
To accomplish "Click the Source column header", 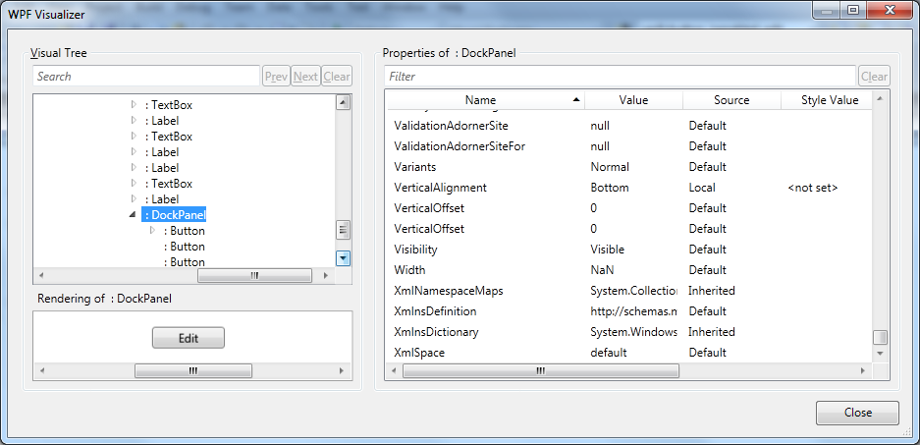I will pyautogui.click(x=731, y=100).
